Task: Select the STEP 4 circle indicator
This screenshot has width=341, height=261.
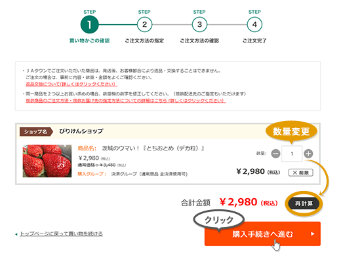Action: pyautogui.click(x=254, y=24)
